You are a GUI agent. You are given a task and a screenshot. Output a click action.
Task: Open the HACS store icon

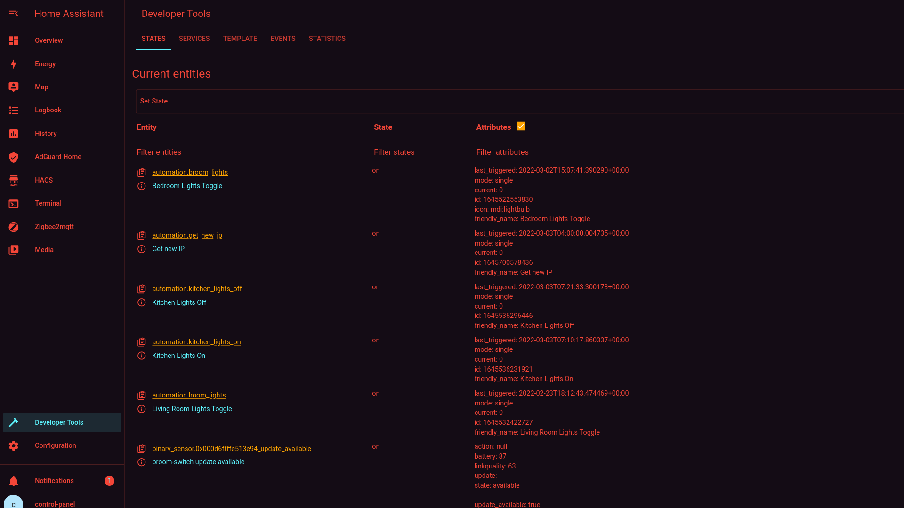[14, 180]
